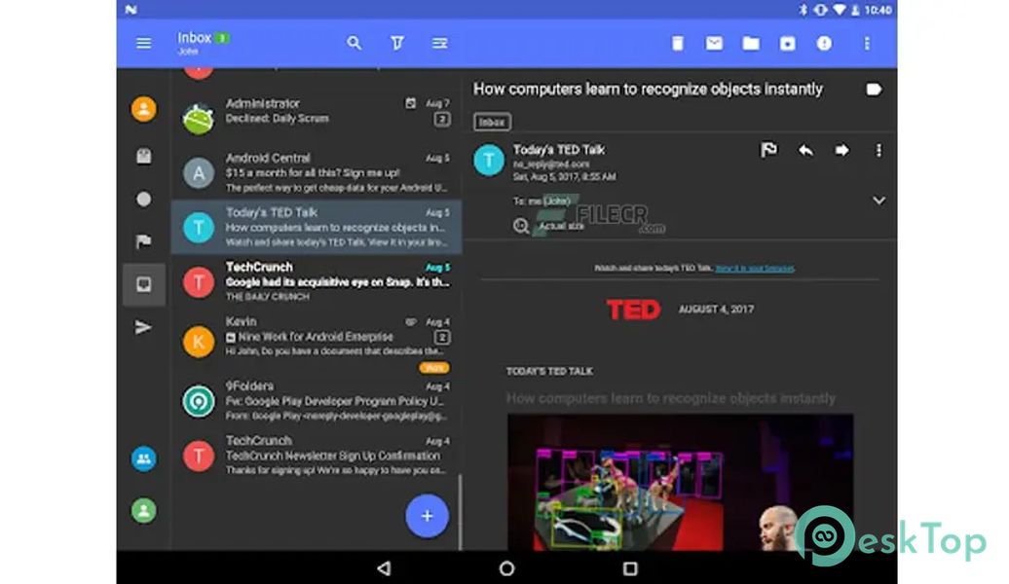Open the TED talk video thumbnail
Viewport: 1009px width, 584px height.
680,483
